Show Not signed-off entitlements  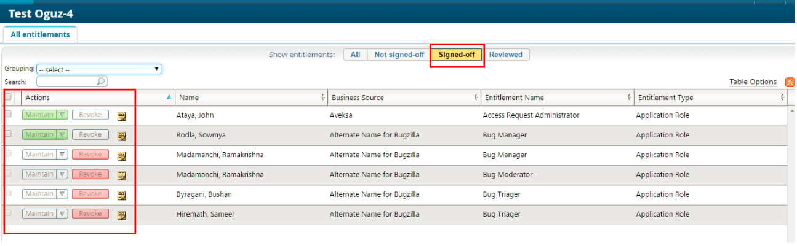[x=399, y=55]
